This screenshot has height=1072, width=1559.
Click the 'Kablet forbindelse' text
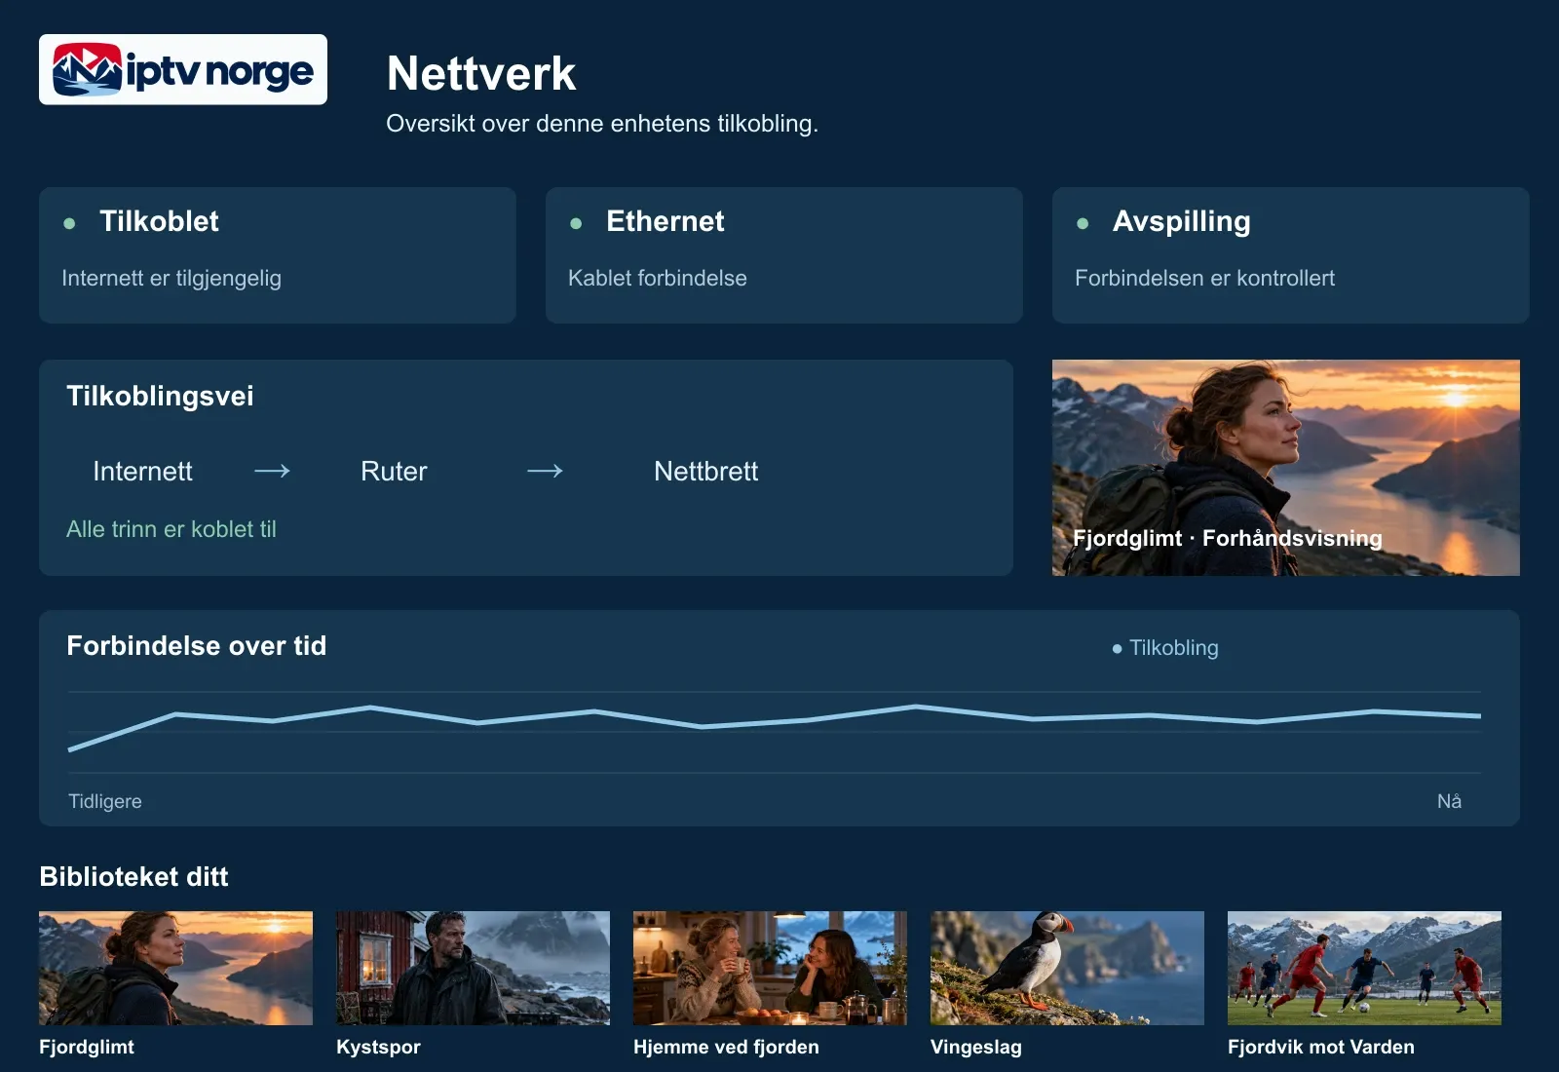click(x=658, y=279)
